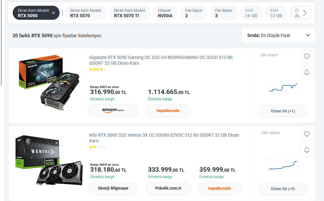
Task: Click the 1.114.665,00 TL price
Action: tap(169, 92)
